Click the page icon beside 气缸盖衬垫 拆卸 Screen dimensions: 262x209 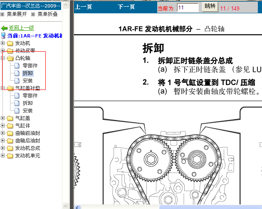(x=17, y=103)
